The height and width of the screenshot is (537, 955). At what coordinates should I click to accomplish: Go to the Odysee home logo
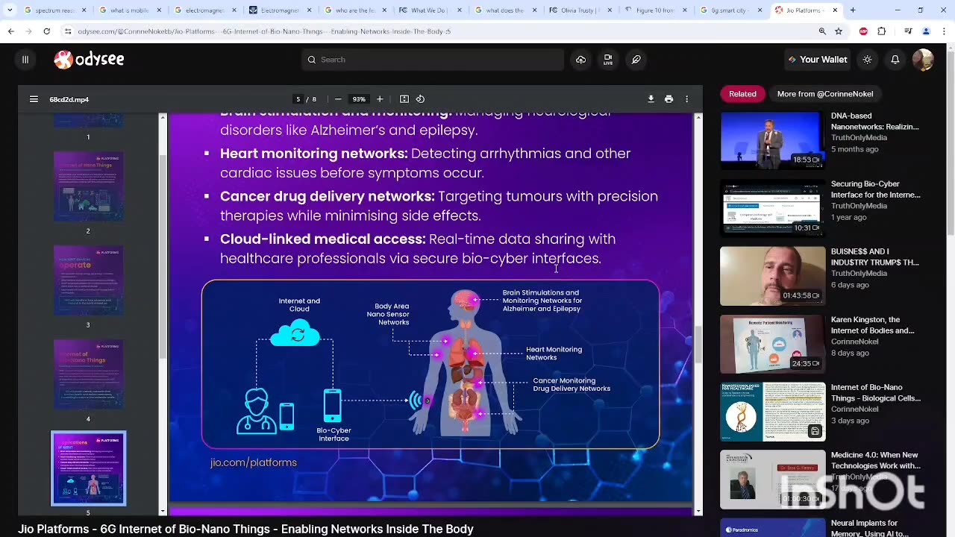tap(89, 60)
